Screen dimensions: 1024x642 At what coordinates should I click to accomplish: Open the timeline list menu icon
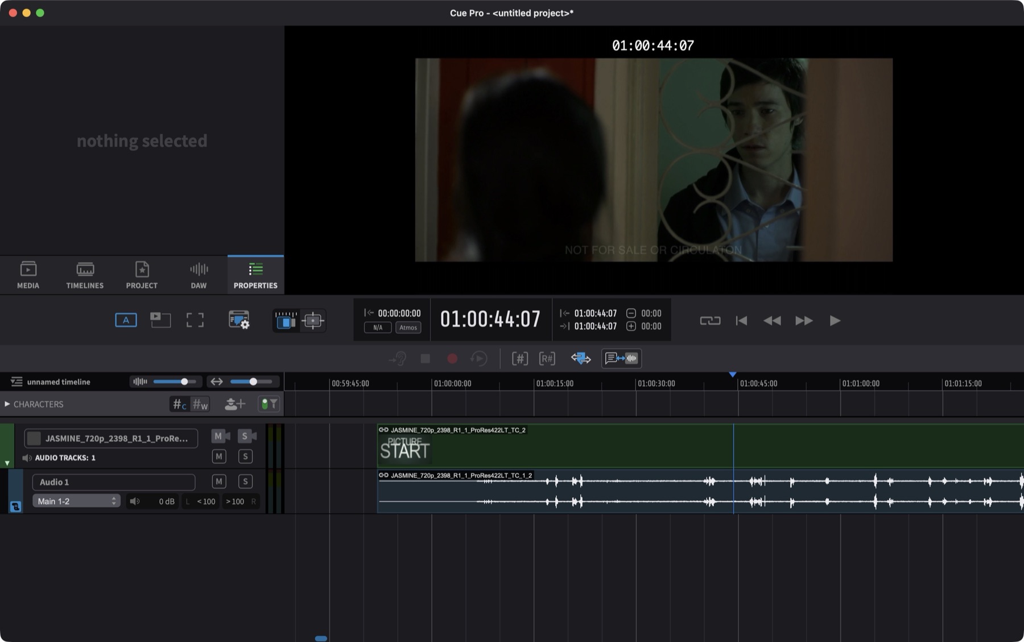point(16,382)
